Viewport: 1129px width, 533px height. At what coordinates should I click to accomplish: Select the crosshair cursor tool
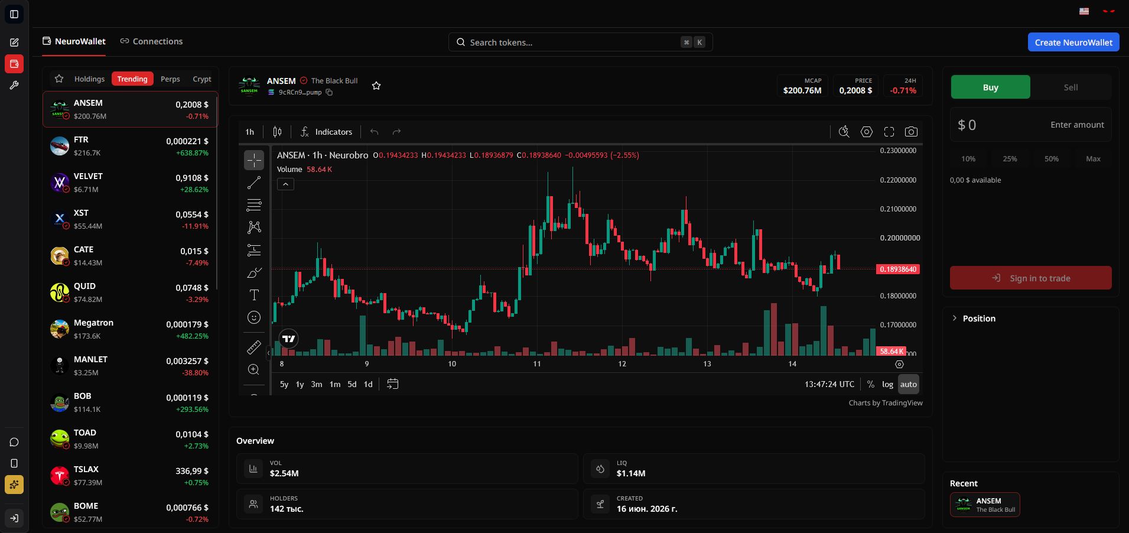coord(254,160)
